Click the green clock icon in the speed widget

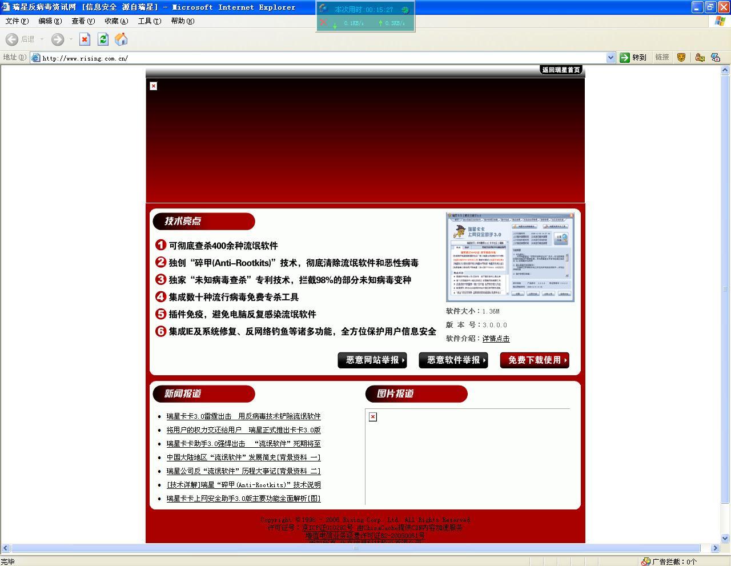pyautogui.click(x=405, y=10)
